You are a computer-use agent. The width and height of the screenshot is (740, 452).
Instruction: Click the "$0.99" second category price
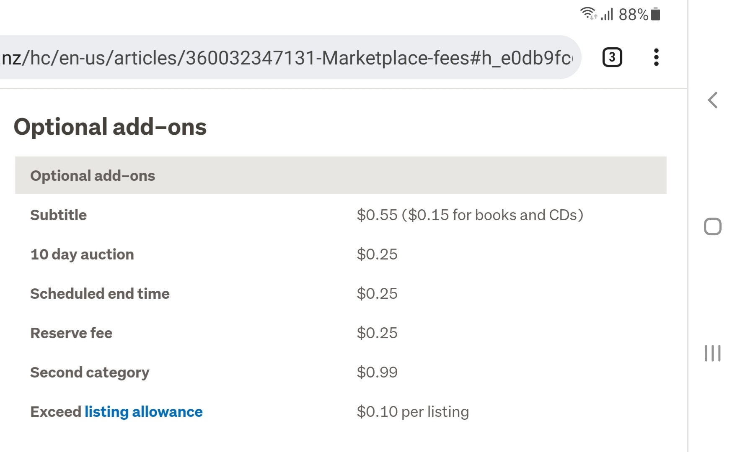tap(377, 372)
